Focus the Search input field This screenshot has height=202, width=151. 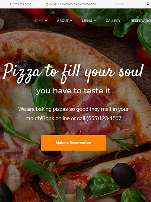point(130,4)
